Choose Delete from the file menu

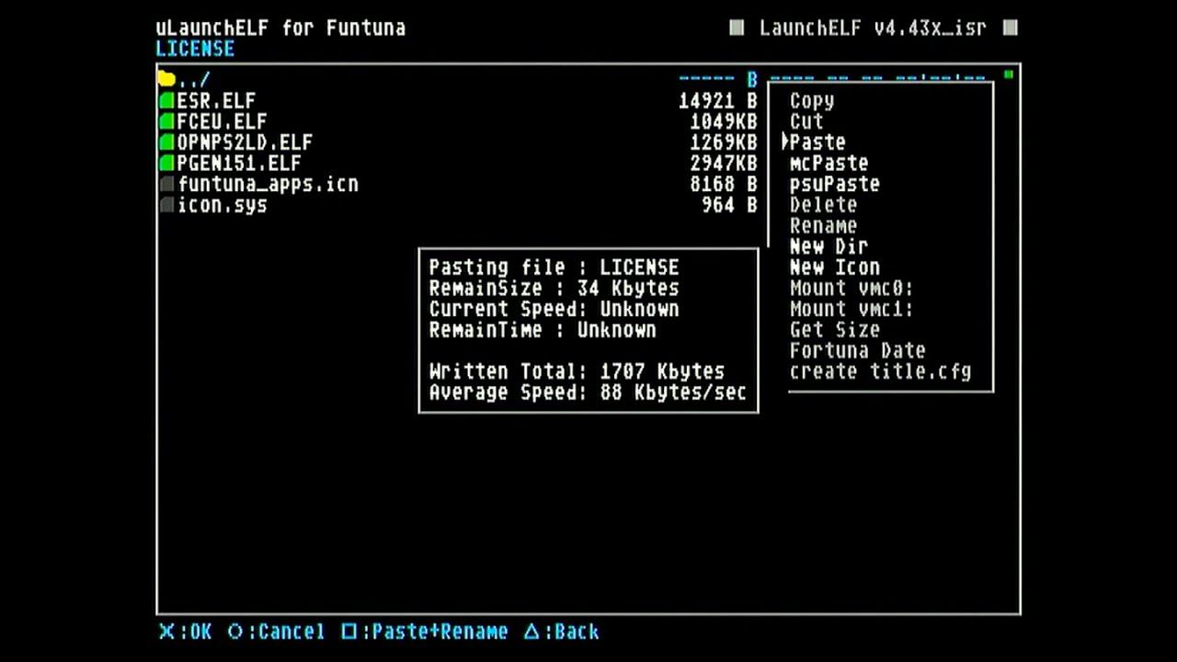point(823,205)
